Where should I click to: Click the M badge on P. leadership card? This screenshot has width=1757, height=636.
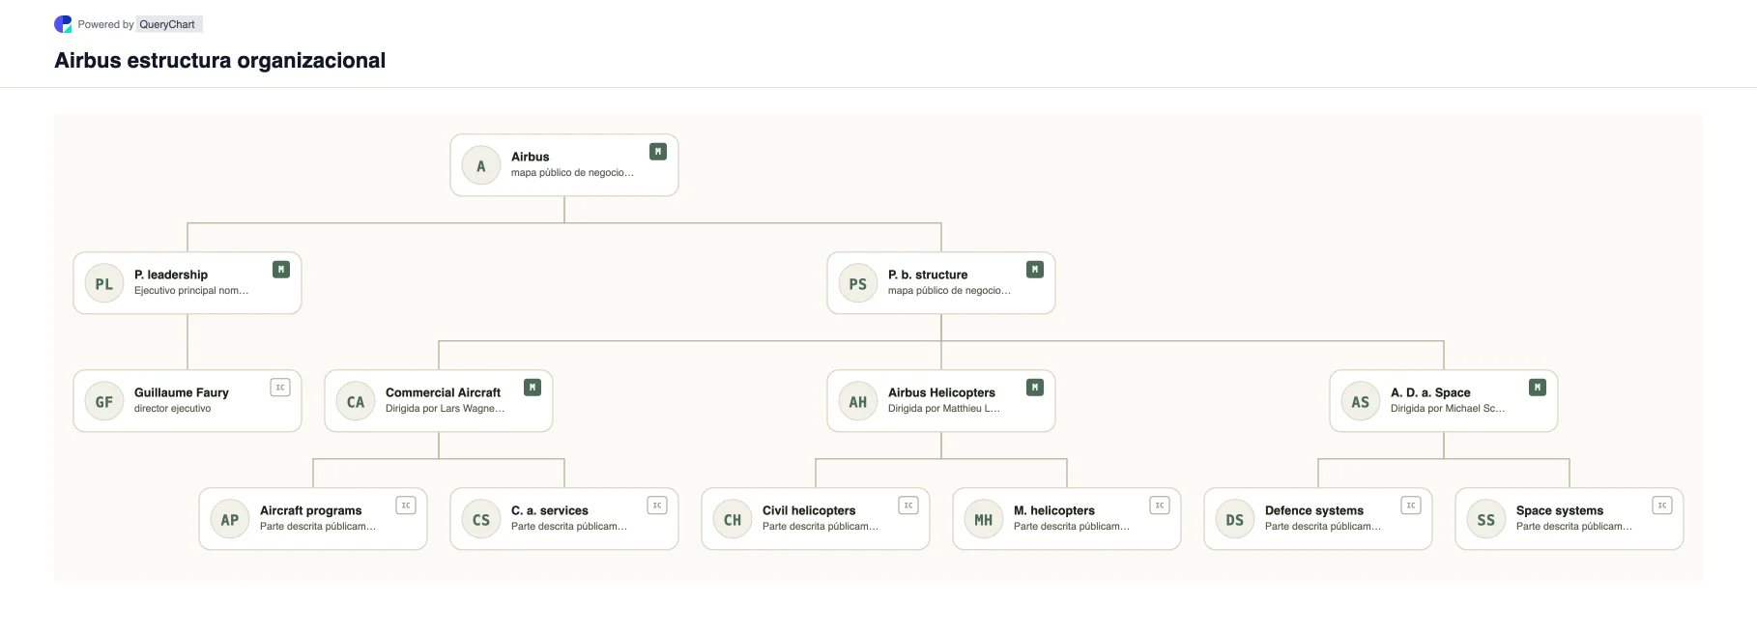point(281,270)
